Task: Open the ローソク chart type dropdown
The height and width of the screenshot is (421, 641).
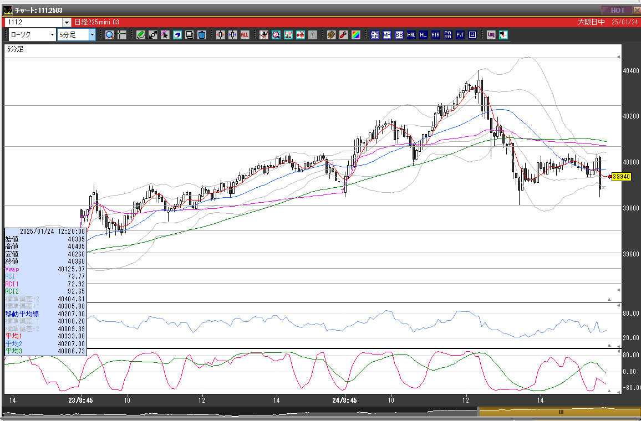Action: (52, 35)
